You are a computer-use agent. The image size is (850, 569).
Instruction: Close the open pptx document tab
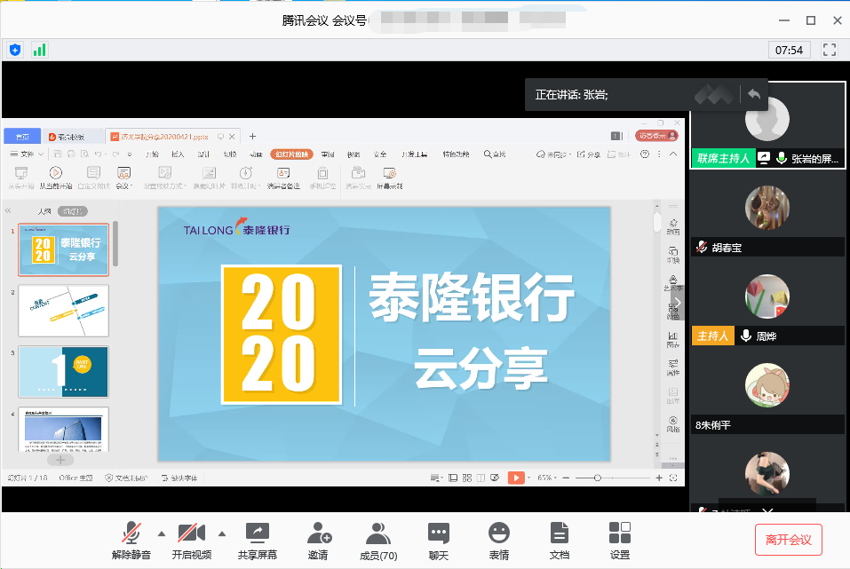[232, 137]
